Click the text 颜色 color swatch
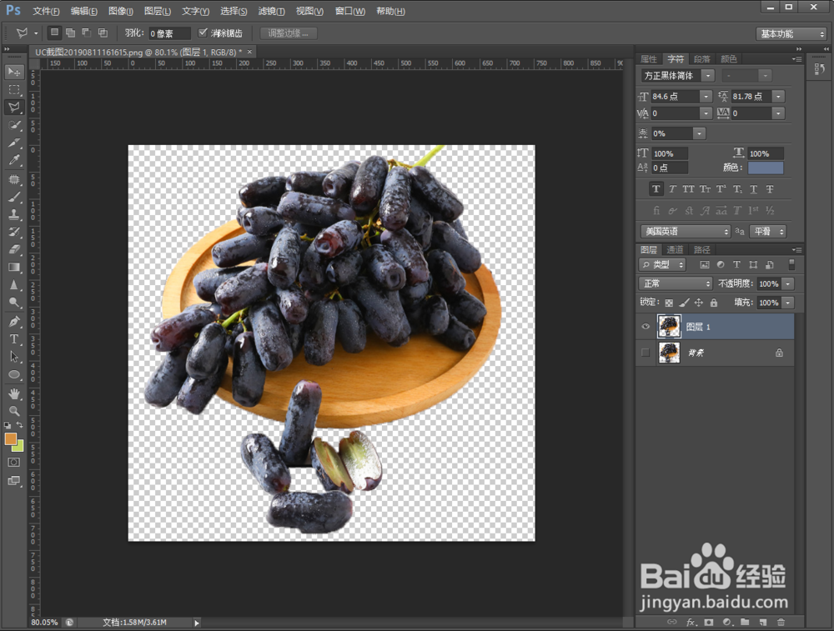The height and width of the screenshot is (631, 834). (766, 168)
